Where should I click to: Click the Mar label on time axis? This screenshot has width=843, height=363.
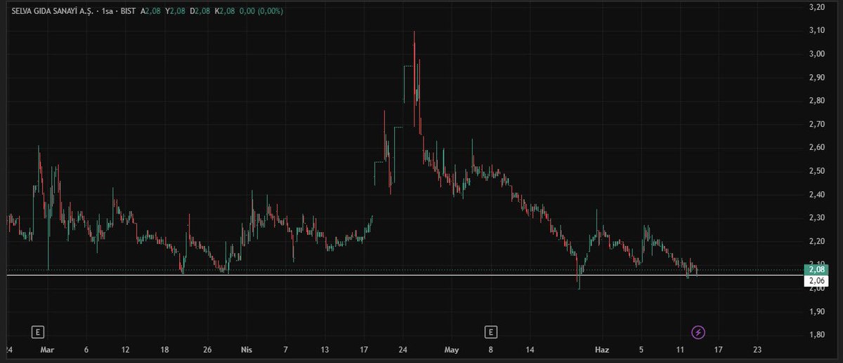click(x=46, y=349)
